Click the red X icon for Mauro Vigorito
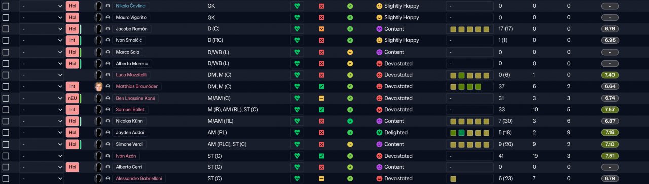This screenshot has width=649, height=184. (321, 17)
